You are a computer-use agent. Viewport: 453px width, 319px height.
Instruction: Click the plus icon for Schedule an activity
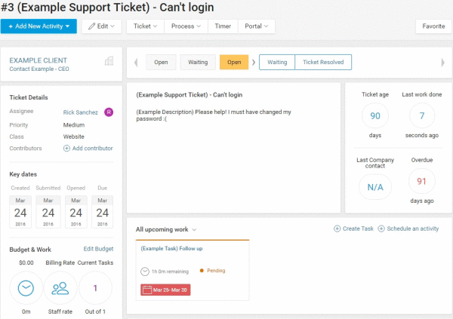(x=381, y=229)
